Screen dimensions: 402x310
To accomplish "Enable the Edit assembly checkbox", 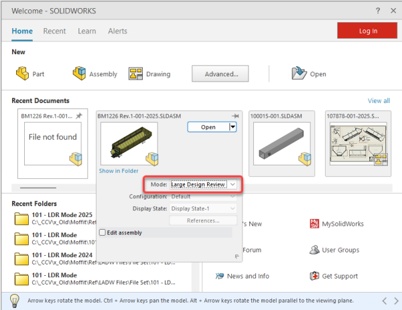I will pos(103,232).
